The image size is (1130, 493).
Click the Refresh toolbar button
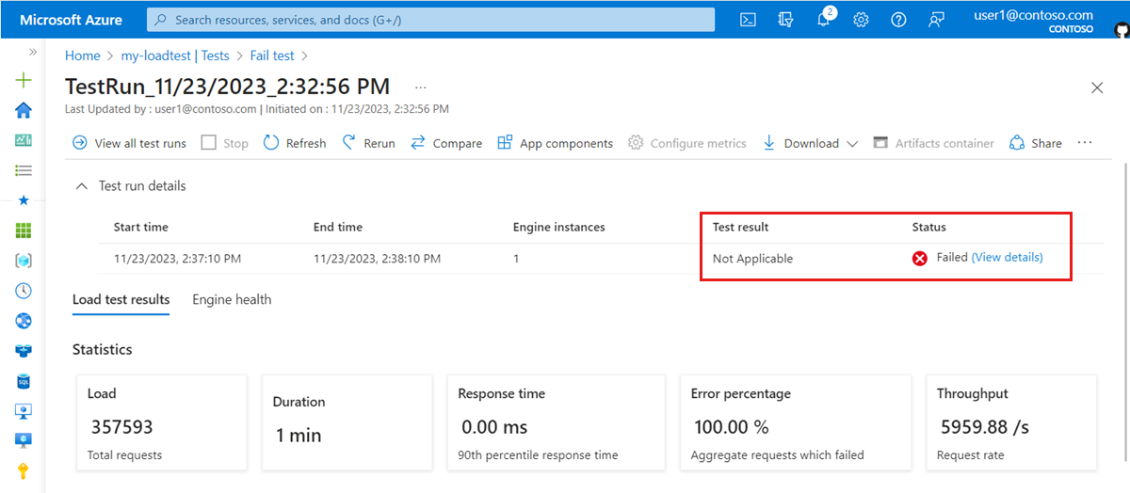coord(295,143)
